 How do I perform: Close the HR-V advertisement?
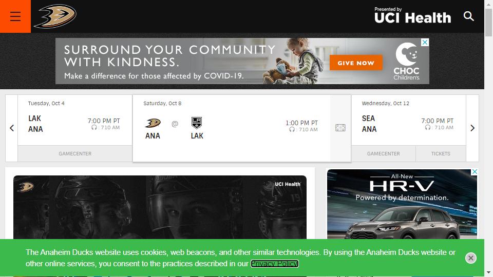coord(475,172)
